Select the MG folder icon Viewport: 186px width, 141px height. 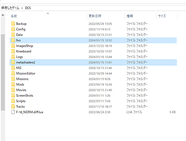coord(13,68)
